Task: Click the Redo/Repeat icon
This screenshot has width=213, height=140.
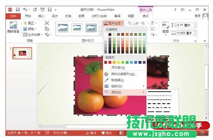Action: pyautogui.click(x=35, y=10)
